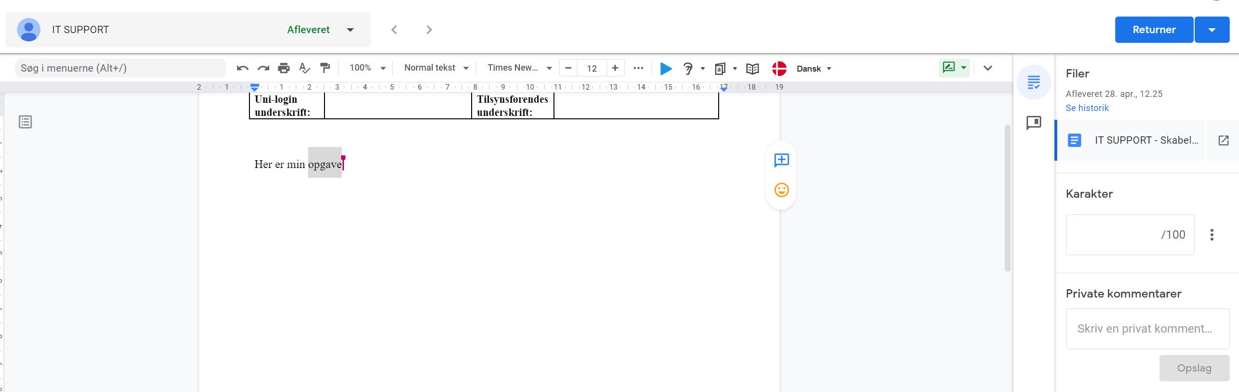Click the undo arrow icon
This screenshot has height=392, width=1239.
point(242,68)
